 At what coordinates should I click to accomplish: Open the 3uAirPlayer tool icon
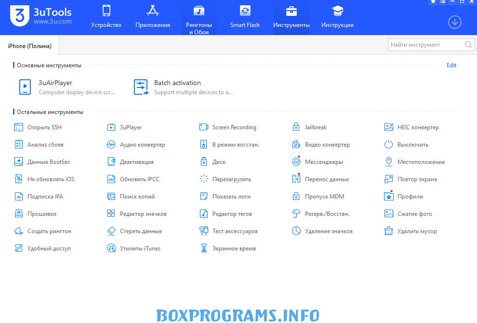25,87
